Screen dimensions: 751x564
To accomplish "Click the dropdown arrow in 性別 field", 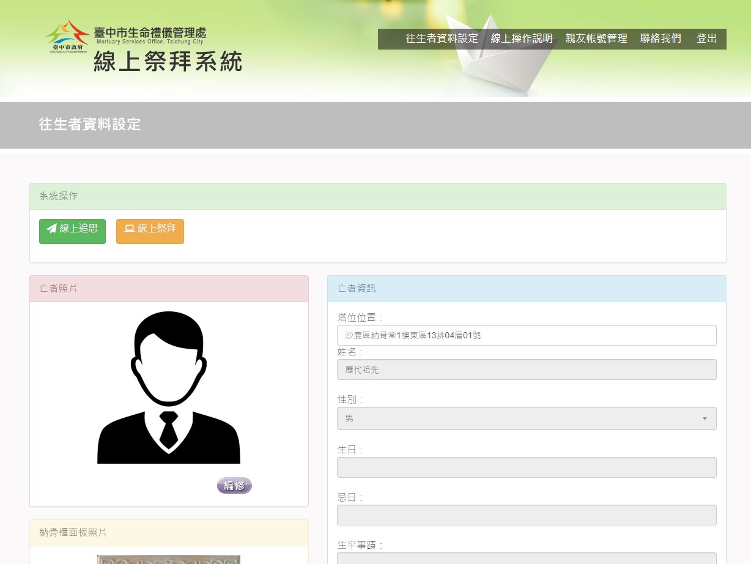I will [x=704, y=418].
